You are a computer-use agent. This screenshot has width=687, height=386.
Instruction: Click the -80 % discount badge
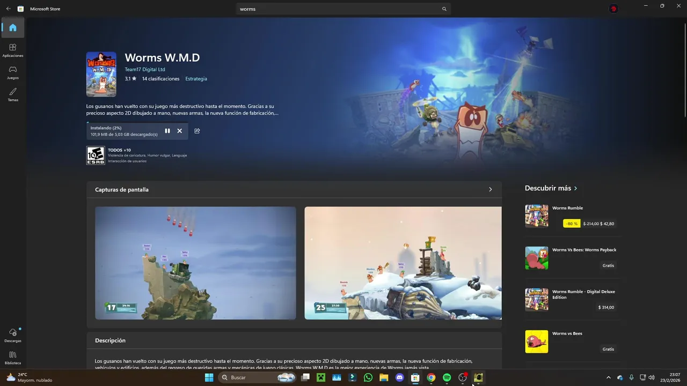tap(572, 224)
